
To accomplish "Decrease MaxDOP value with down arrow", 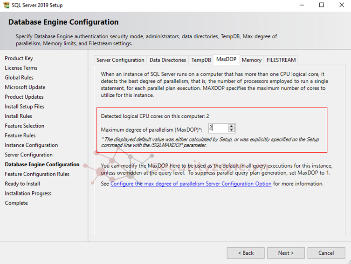I will [x=232, y=130].
